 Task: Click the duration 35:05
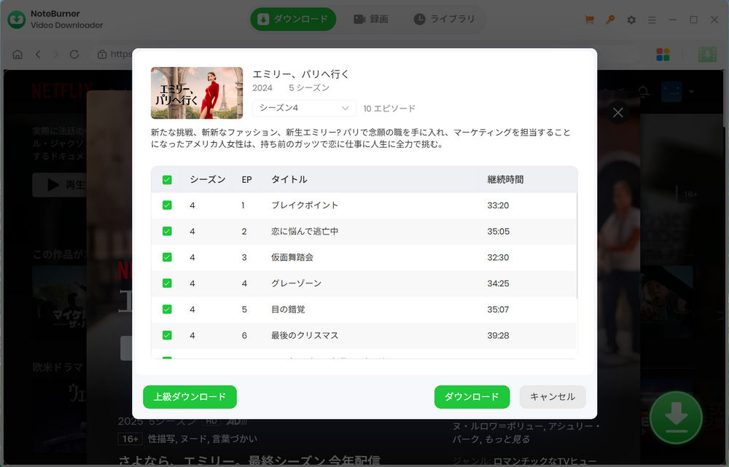point(499,232)
